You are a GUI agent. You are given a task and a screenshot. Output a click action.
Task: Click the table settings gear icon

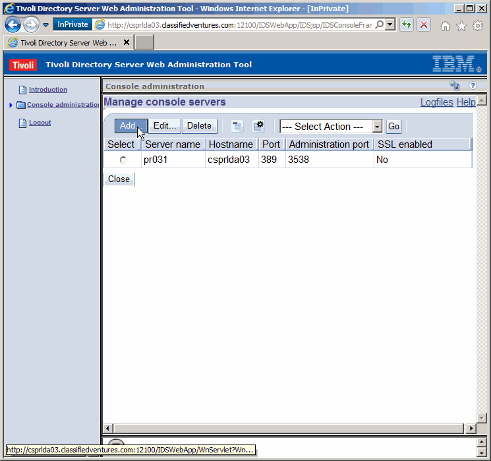coord(258,126)
